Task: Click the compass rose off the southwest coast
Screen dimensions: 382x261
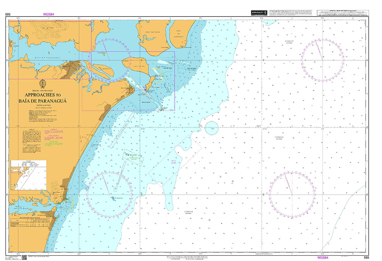Action: (x=110, y=195)
